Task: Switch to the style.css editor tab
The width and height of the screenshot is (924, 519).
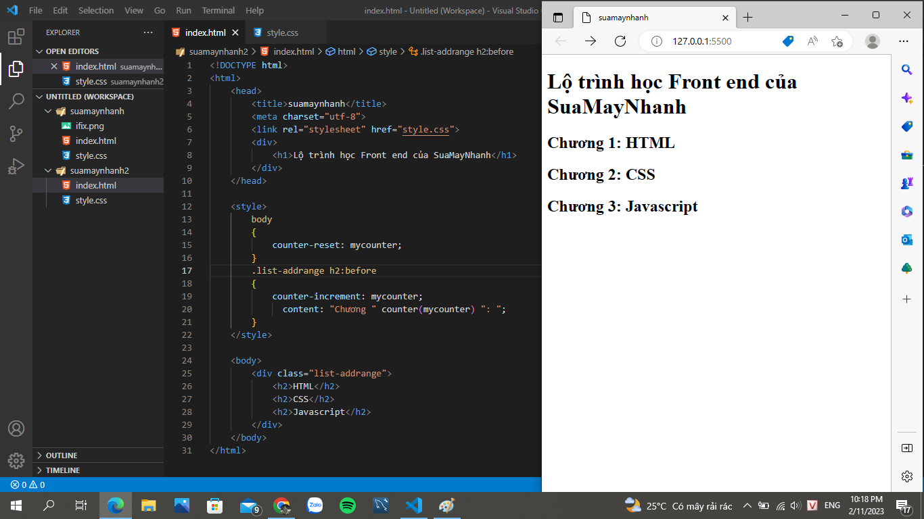Action: (283, 32)
